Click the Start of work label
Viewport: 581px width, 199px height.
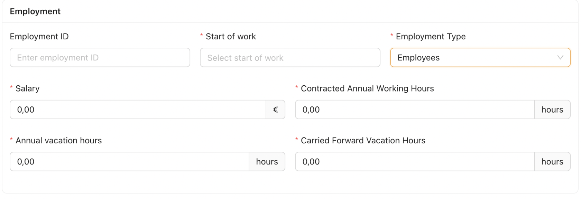pos(231,37)
